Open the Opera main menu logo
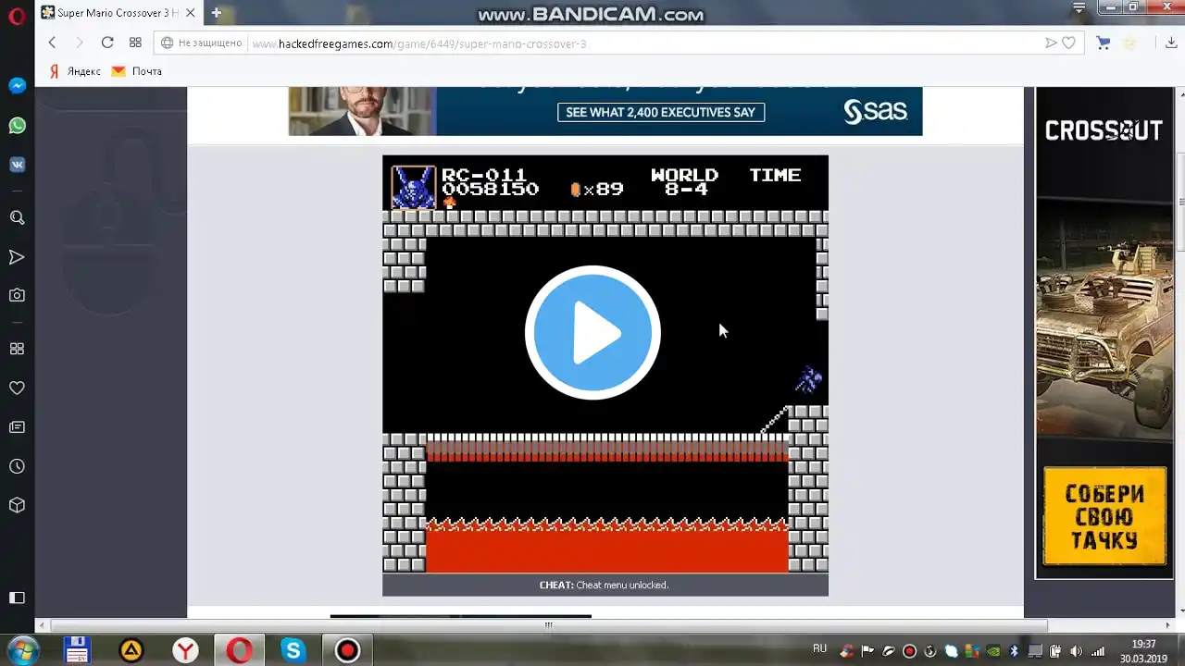Screen dimensions: 1185x666 point(17,15)
